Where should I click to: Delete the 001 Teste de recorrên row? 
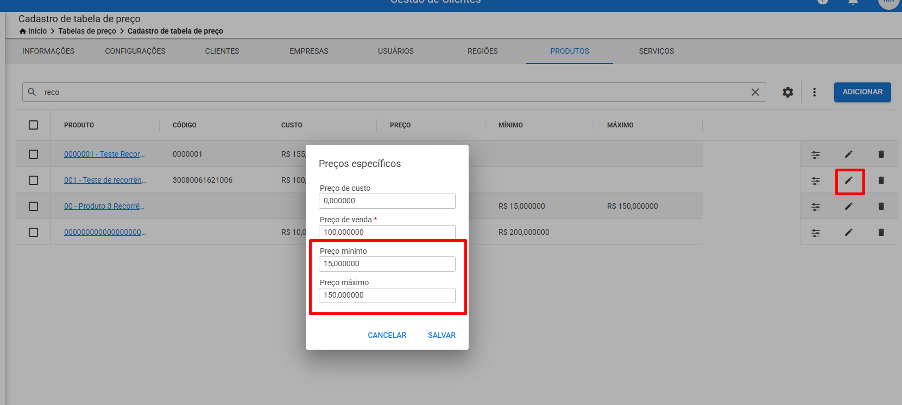(881, 181)
